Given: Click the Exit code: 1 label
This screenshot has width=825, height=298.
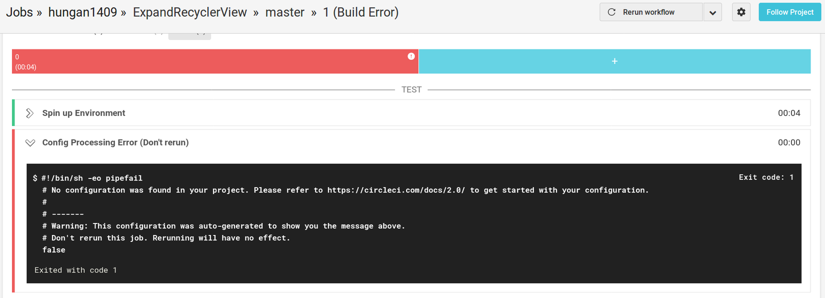Looking at the screenshot, I should pos(765,177).
